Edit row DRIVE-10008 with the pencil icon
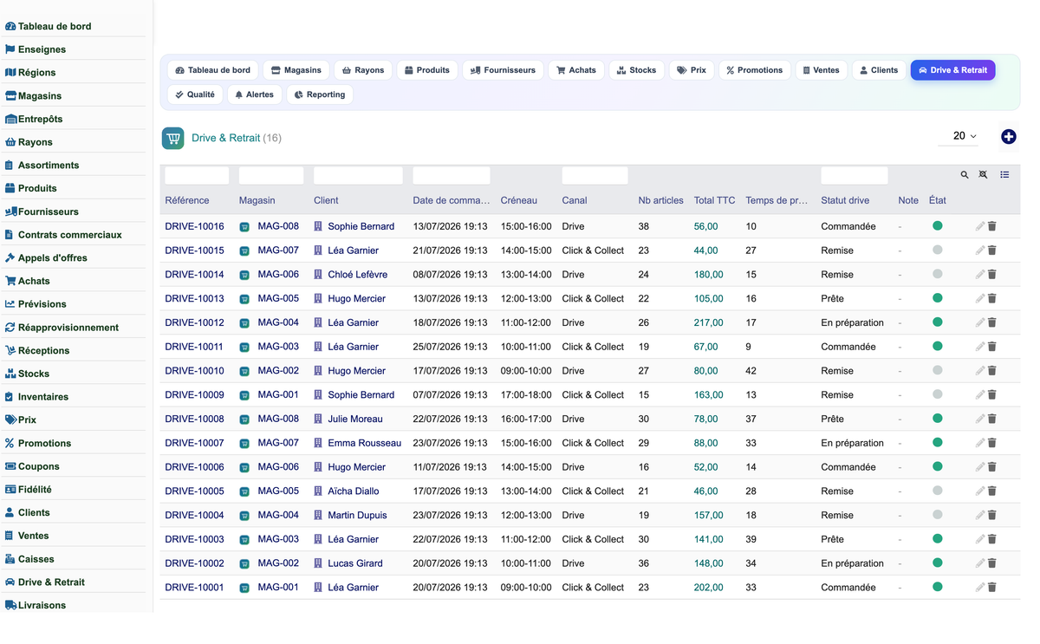This screenshot has width=1040, height=644. 979,419
